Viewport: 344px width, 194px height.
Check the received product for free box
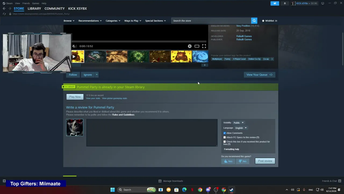click(x=225, y=142)
